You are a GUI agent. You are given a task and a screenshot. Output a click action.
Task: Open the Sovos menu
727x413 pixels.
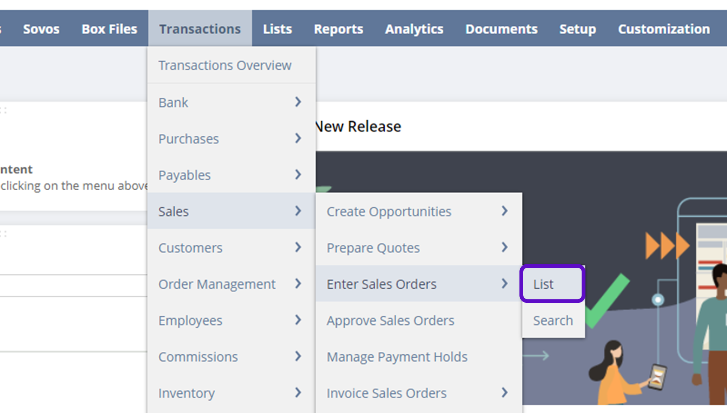[x=41, y=29]
